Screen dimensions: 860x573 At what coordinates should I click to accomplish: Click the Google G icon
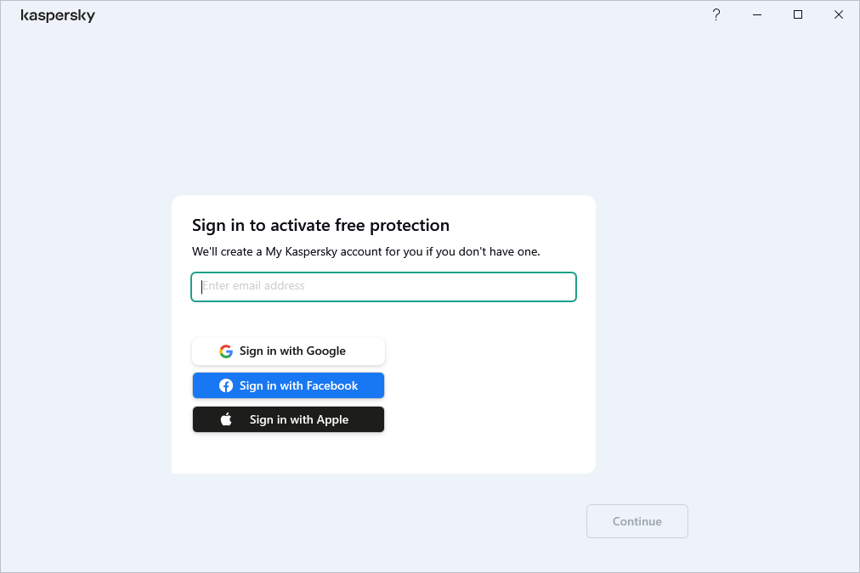[x=225, y=351]
